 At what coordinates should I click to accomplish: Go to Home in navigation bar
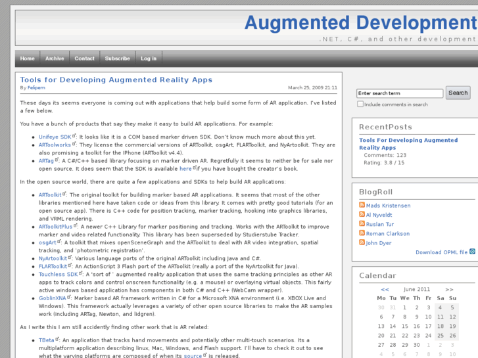pyautogui.click(x=28, y=58)
